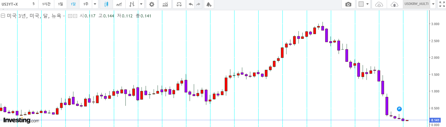Undo the last chart change
Viewport: 446px width, 127px height.
tap(191, 4)
